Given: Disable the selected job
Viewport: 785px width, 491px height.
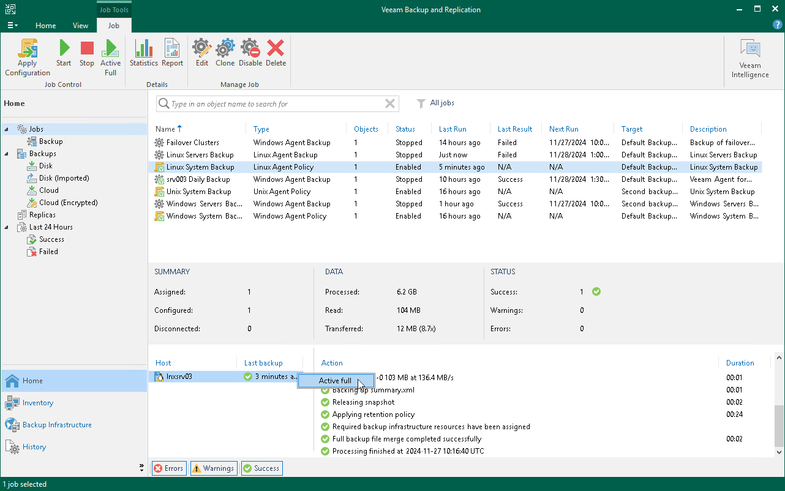Looking at the screenshot, I should [x=250, y=53].
